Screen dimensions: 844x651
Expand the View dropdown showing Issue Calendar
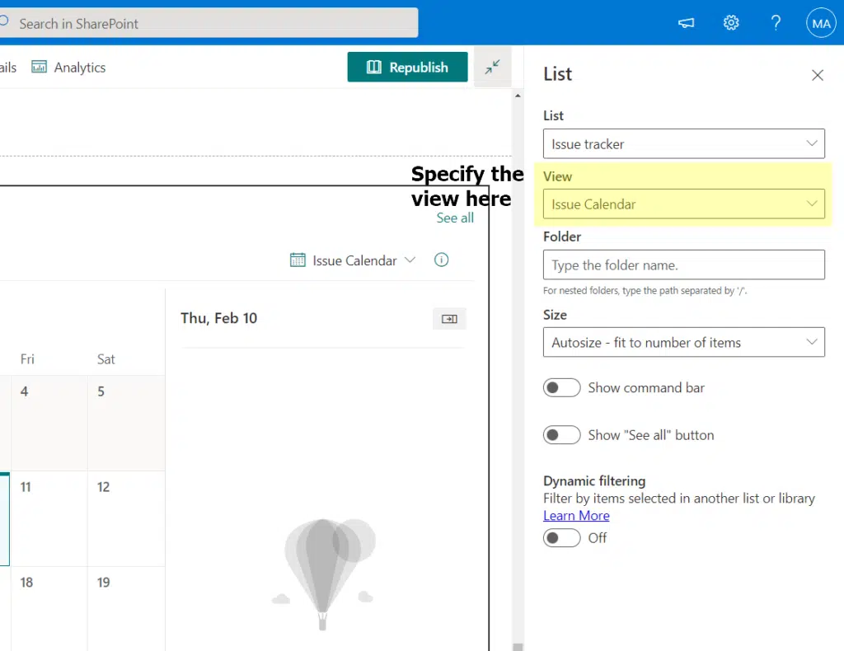[683, 204]
